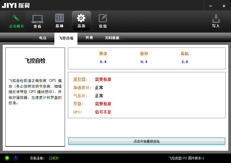This screenshot has width=231, height=163.
Task: Click the JIYI 极翼 logo
Action: point(16,5)
